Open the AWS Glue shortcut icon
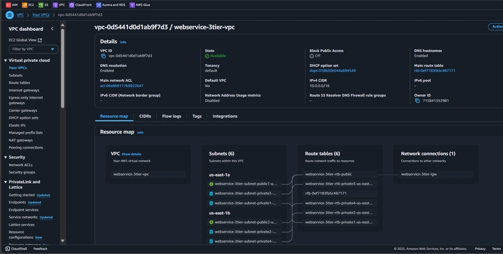Viewport: 503px width, 254px height. tap(132, 5)
